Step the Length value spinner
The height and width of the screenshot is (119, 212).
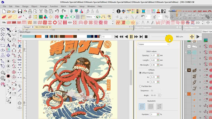pos(158,60)
